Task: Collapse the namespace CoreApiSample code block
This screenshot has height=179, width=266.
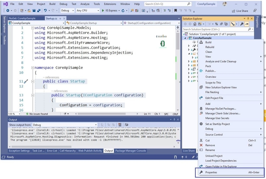Action: coord(32,67)
